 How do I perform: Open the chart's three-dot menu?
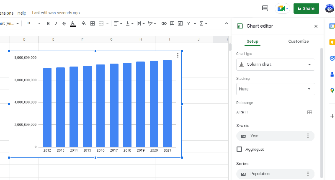click(178, 56)
